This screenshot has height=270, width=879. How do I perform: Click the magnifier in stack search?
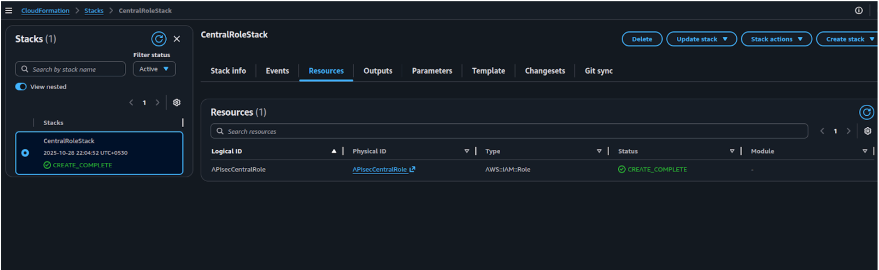tap(25, 69)
